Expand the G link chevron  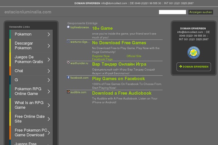coord(49,80)
